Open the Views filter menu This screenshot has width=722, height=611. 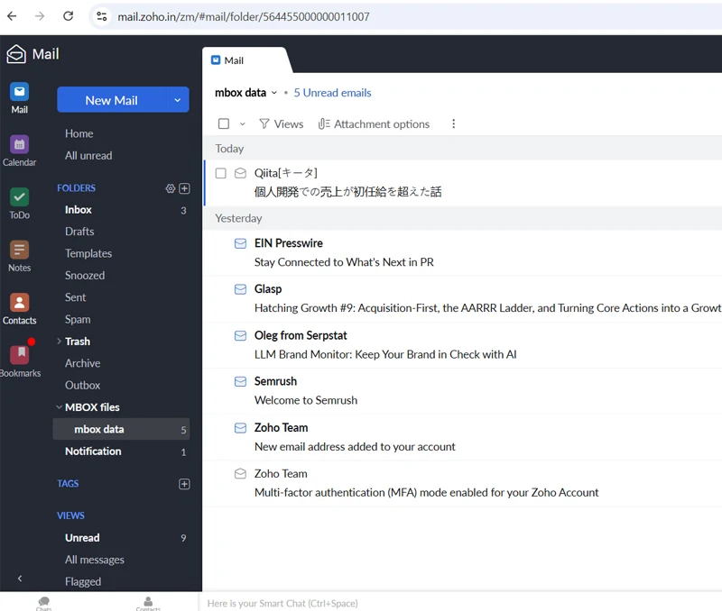click(x=281, y=124)
